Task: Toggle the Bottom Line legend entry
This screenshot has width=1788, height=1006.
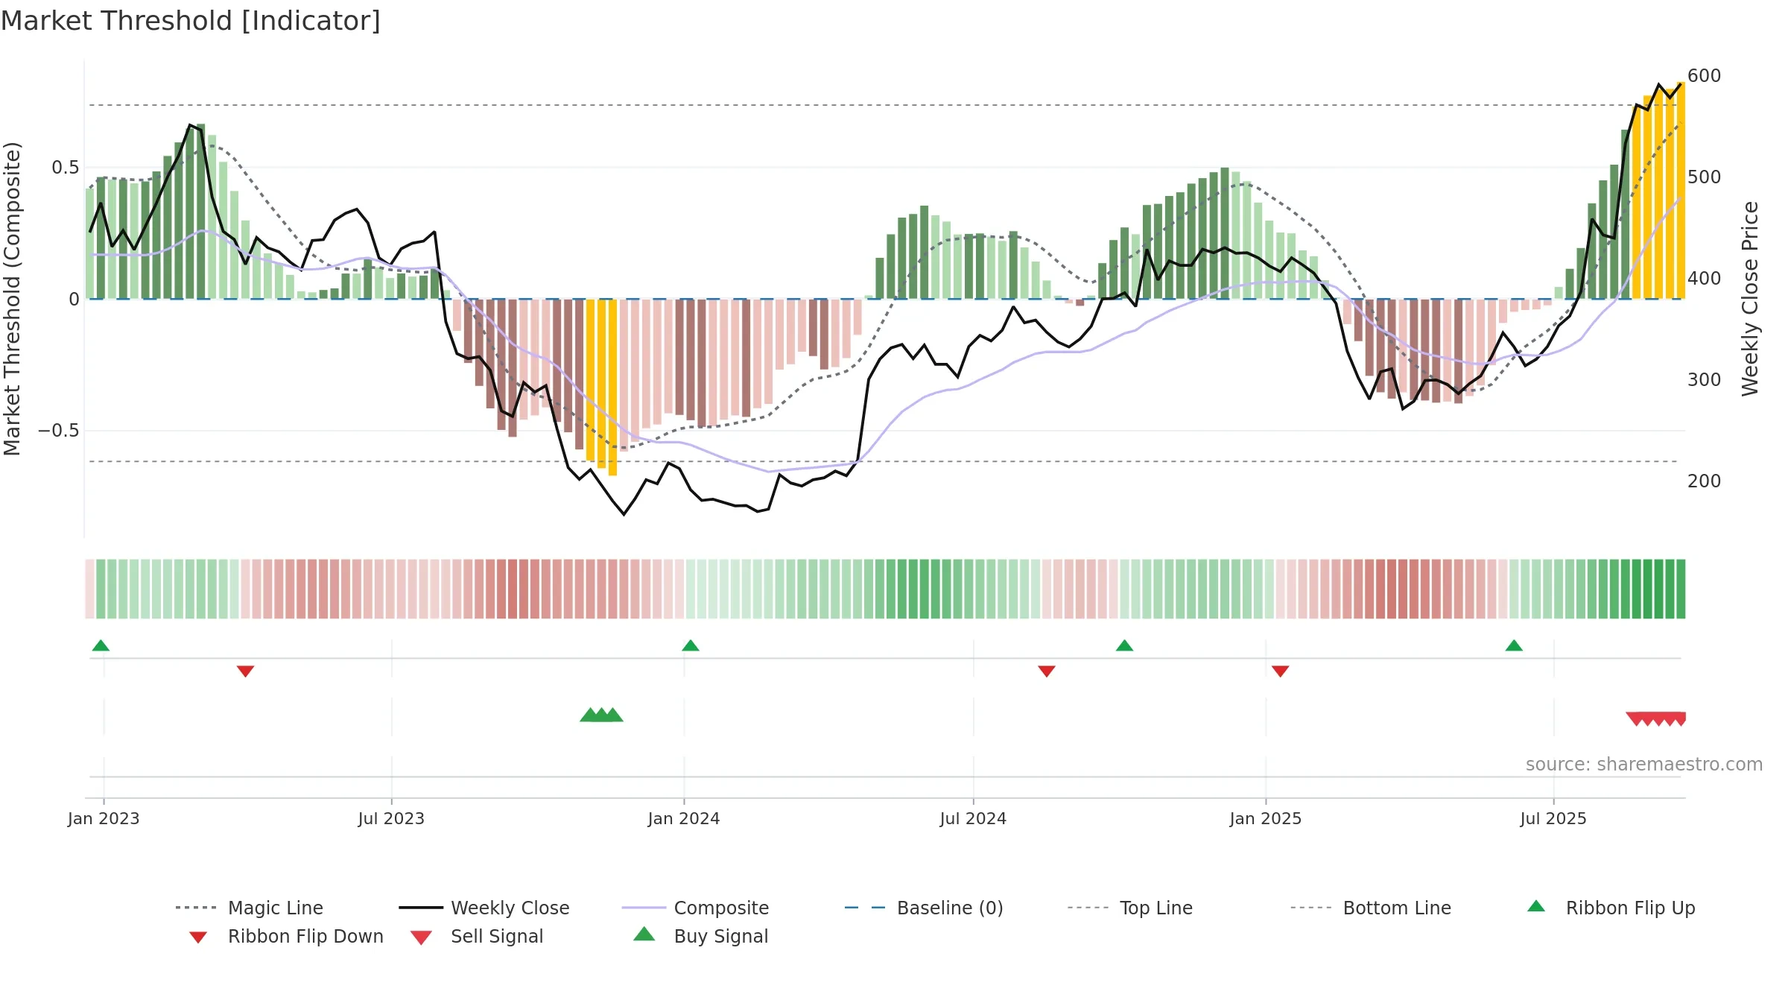Action: tap(1371, 908)
